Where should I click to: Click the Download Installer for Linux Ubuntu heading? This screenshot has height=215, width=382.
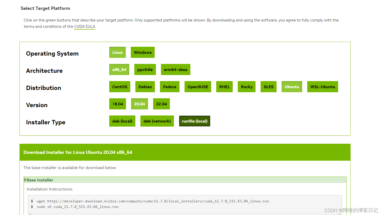pyautogui.click(x=78, y=152)
